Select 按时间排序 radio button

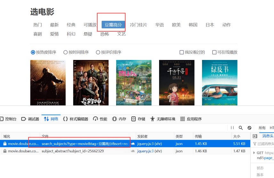(x=65, y=52)
